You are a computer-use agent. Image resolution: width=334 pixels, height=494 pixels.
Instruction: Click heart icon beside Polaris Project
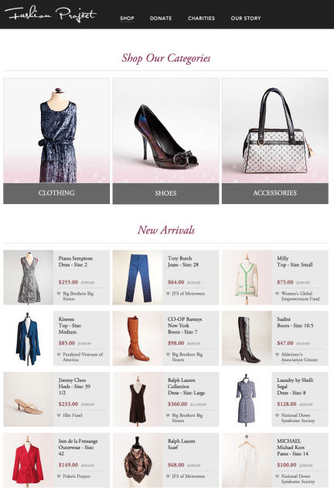click(59, 476)
